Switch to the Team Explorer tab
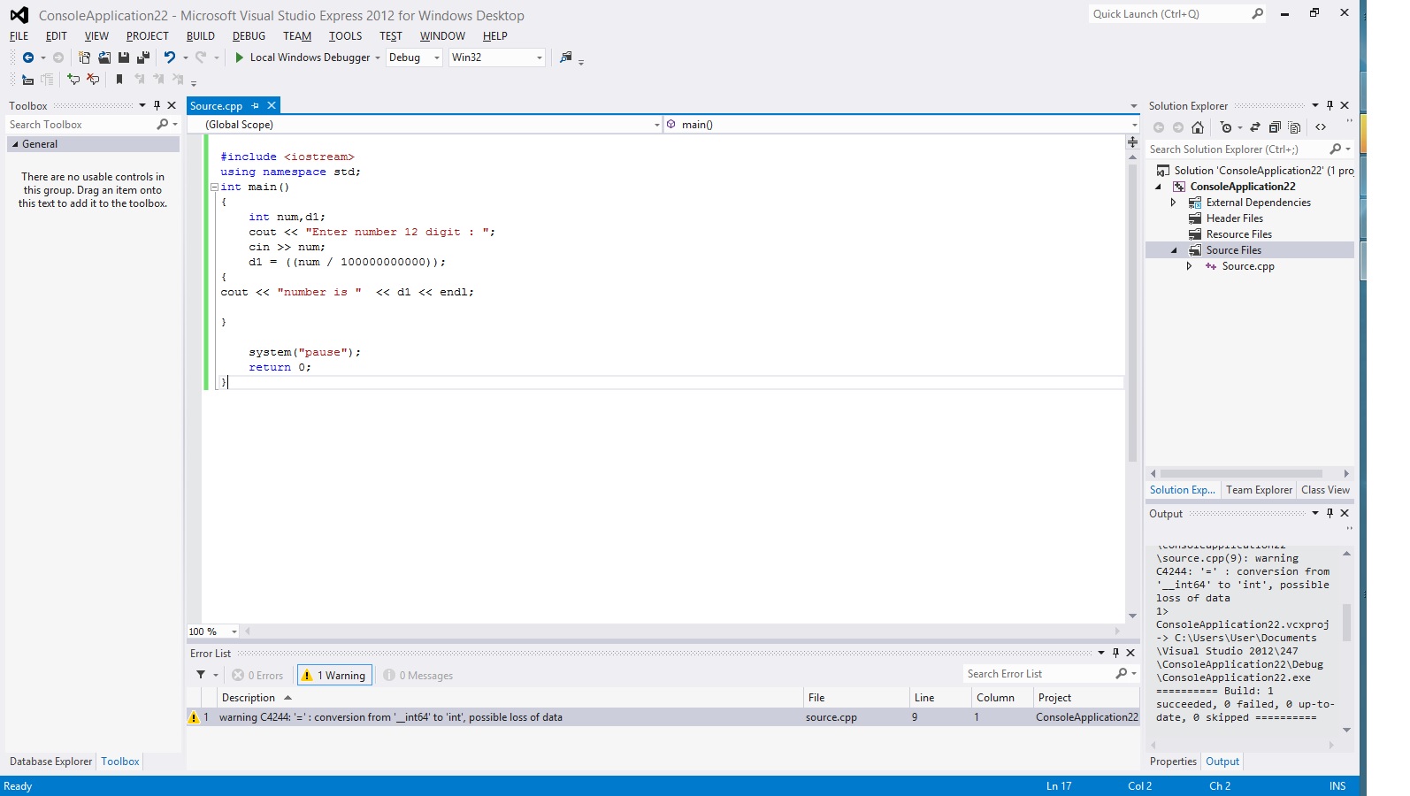 [1258, 490]
